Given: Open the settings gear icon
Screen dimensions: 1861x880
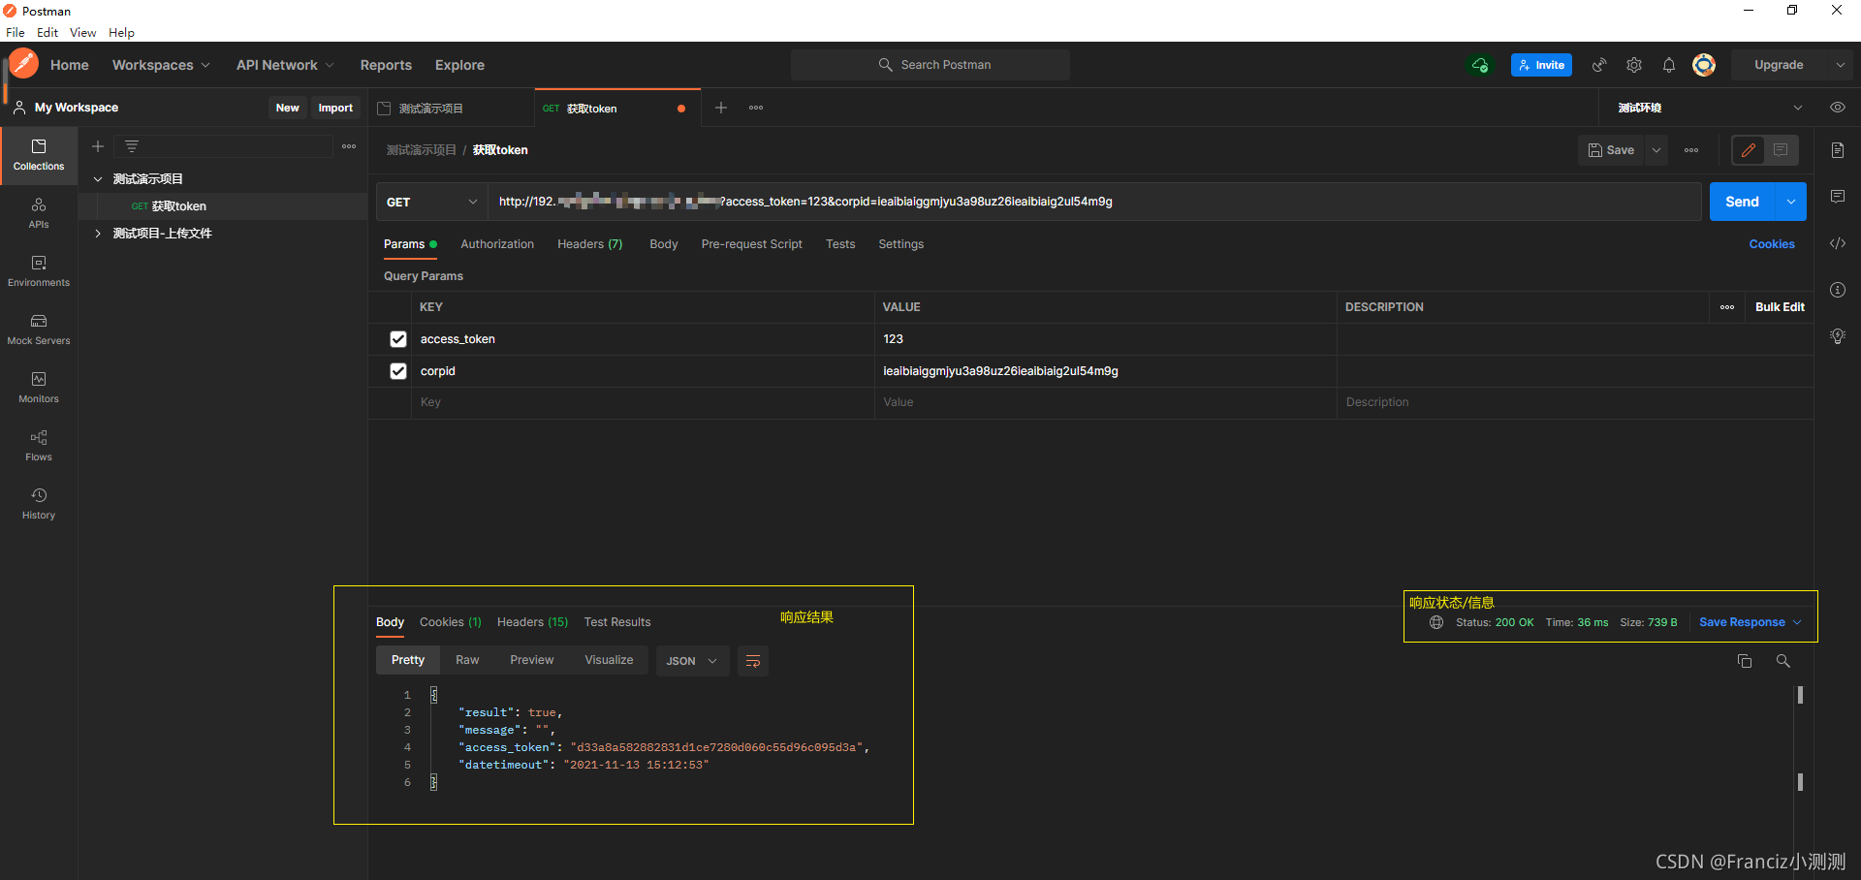Looking at the screenshot, I should 1634,65.
